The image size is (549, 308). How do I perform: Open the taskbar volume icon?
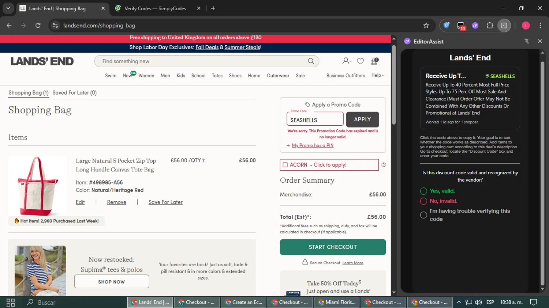click(478, 302)
